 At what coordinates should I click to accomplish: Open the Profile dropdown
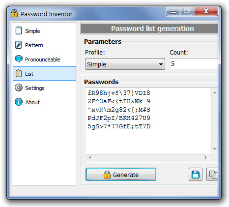[x=125, y=64]
